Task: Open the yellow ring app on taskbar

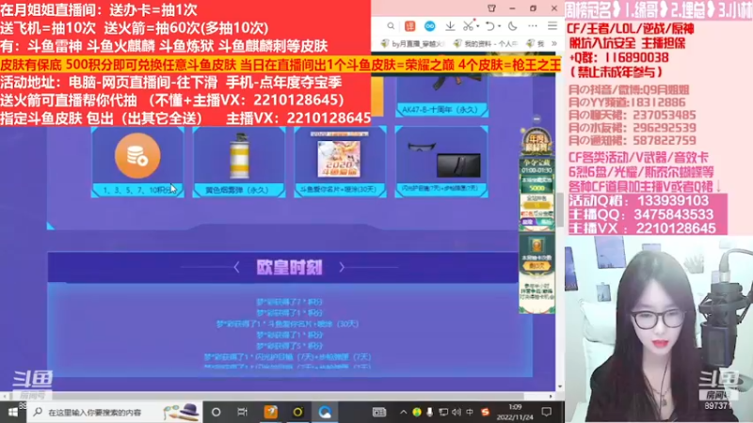Action: [x=297, y=412]
